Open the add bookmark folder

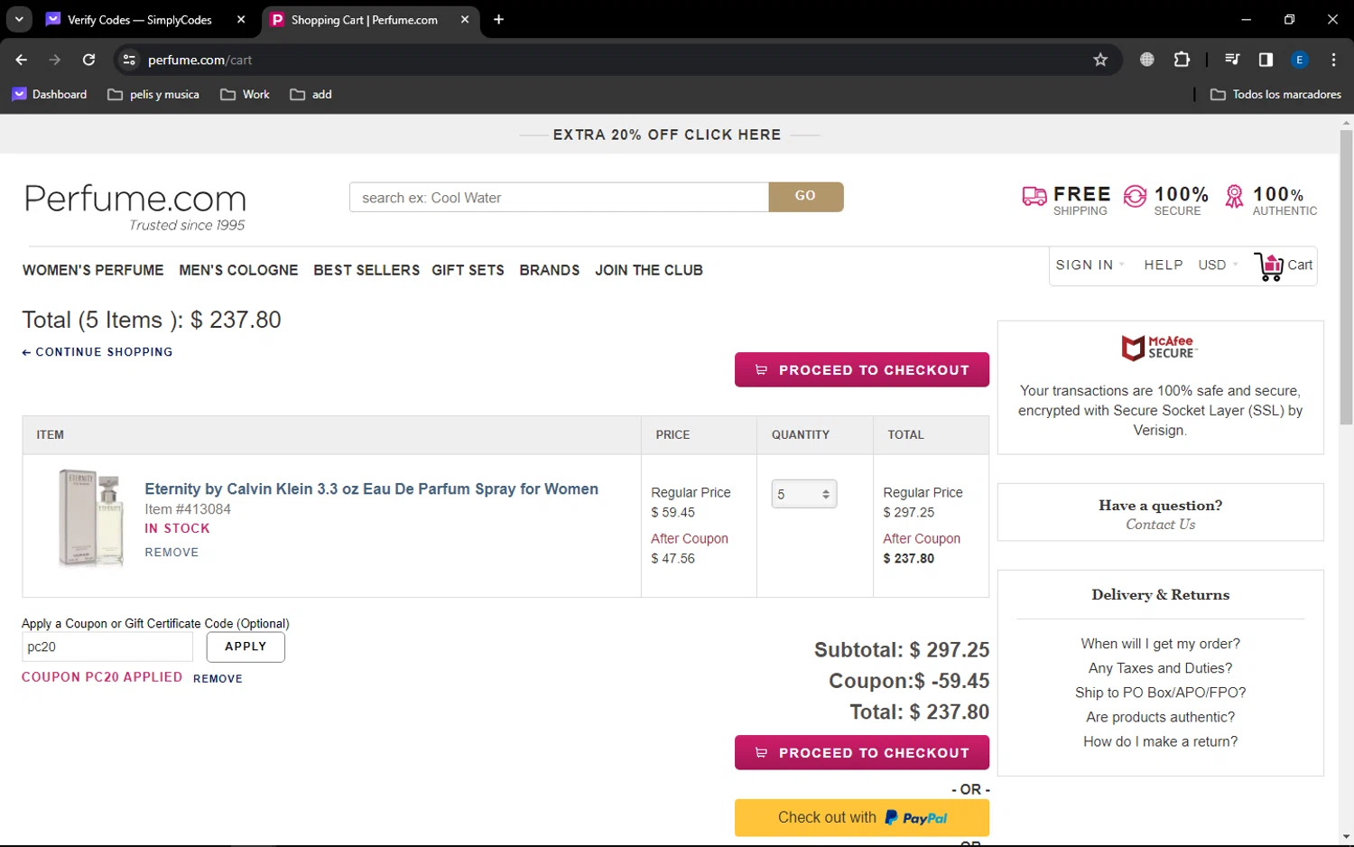pos(311,94)
